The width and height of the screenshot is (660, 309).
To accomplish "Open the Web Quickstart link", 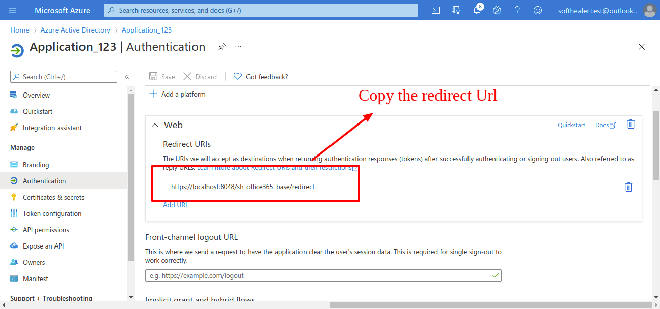I will pyautogui.click(x=571, y=125).
